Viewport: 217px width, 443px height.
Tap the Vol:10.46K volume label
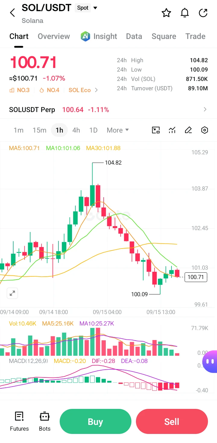click(23, 324)
